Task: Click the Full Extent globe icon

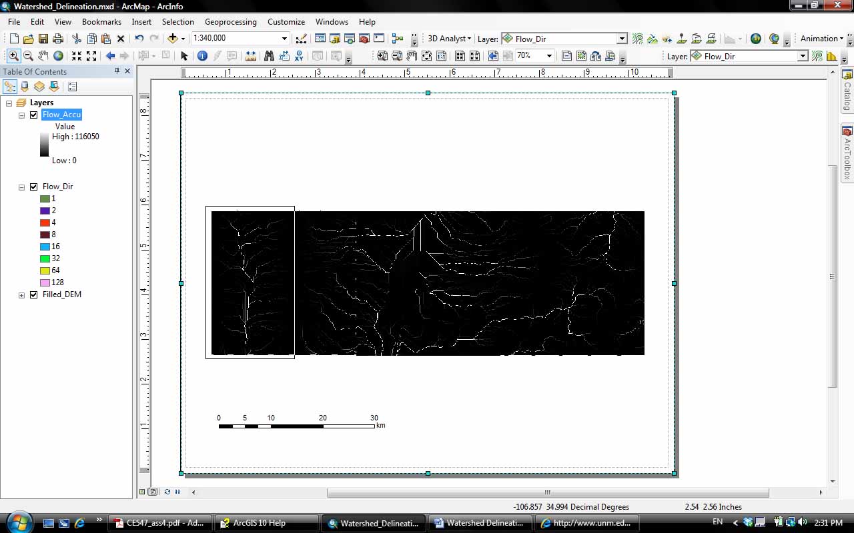Action: tap(59, 56)
